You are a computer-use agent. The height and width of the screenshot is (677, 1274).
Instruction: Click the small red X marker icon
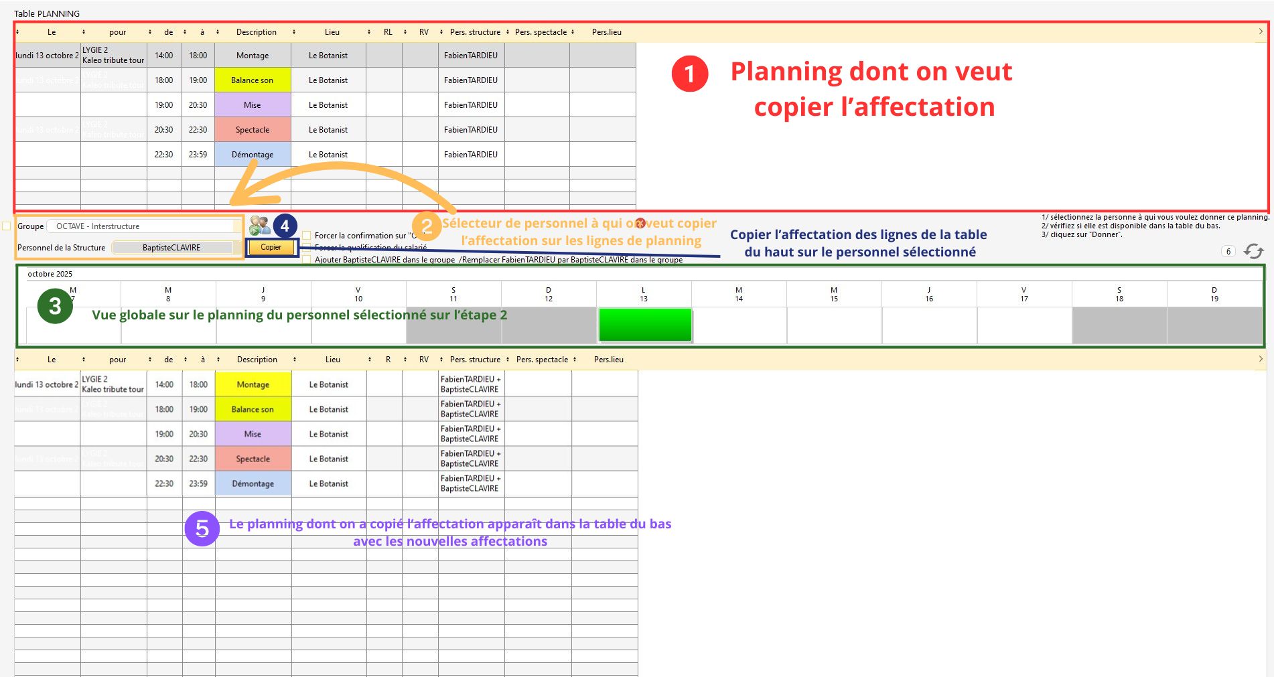(640, 223)
